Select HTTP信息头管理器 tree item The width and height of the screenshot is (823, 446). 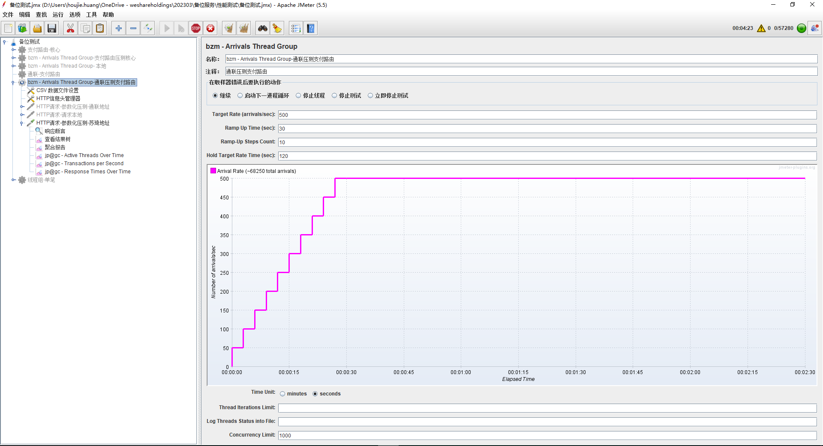coord(58,98)
